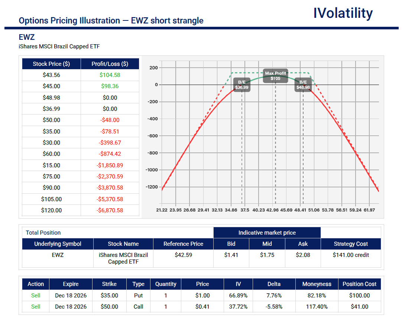Viewport: 402px width, 319px height.
Task: Click the Indicative market price header
Action: [267, 233]
